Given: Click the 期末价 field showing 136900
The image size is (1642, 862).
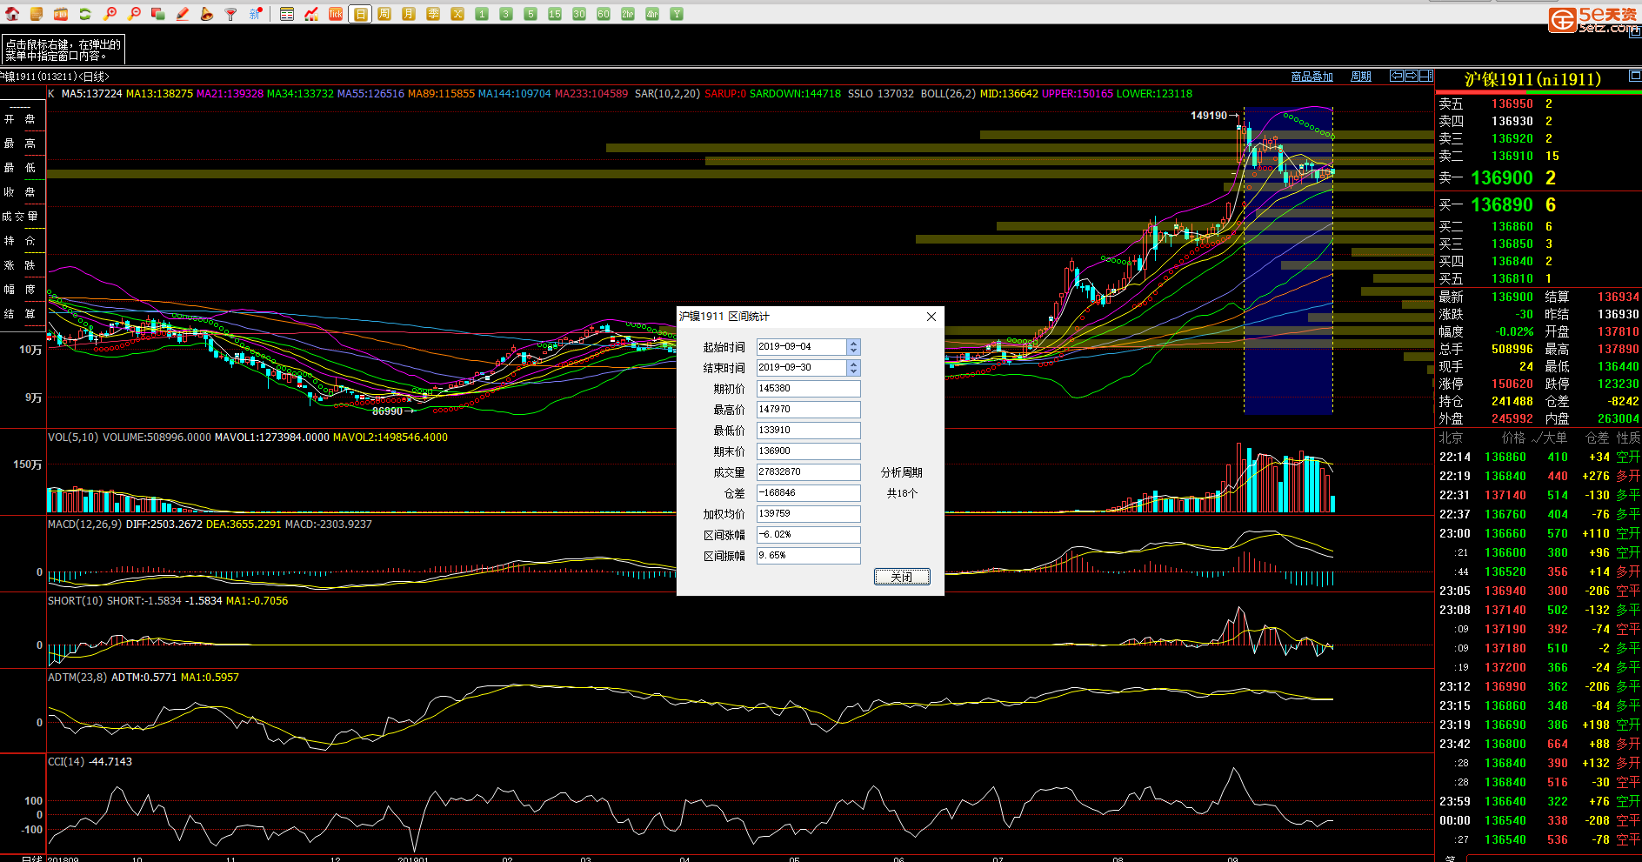Looking at the screenshot, I should (x=808, y=451).
